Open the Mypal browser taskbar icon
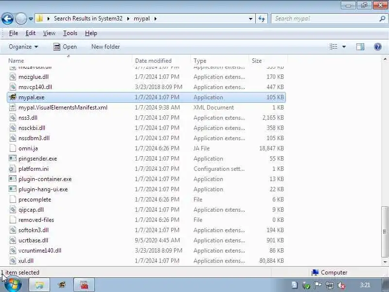Viewport: 389px width, 292px height. coord(62,285)
